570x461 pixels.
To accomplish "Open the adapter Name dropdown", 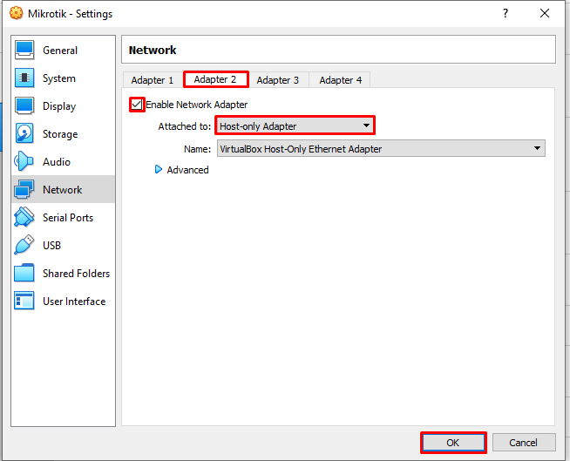I will coord(381,148).
